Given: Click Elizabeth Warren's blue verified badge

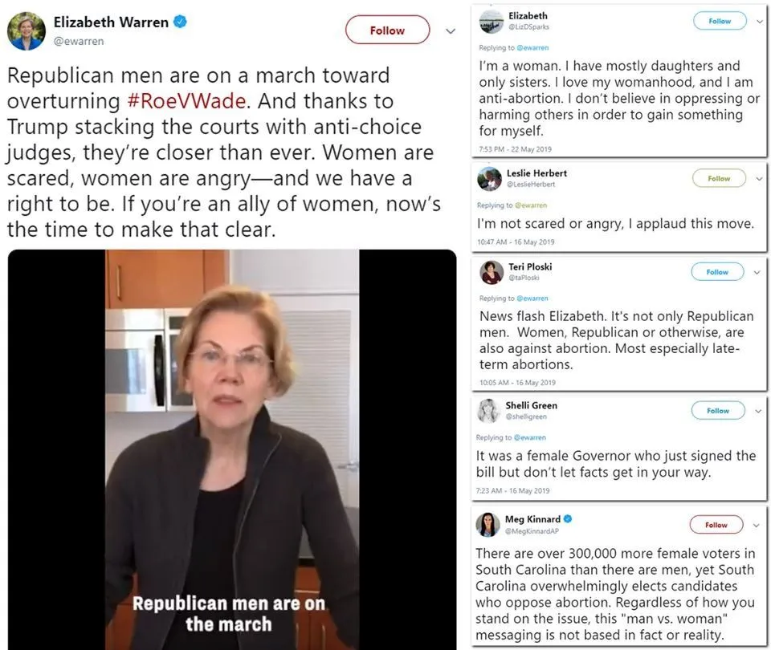Looking at the screenshot, I should 181,22.
